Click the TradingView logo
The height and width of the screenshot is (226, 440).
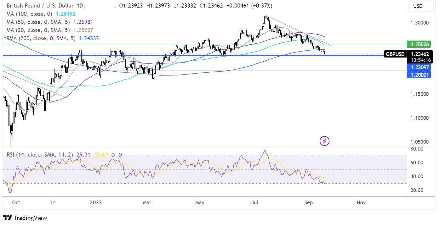tap(25, 218)
